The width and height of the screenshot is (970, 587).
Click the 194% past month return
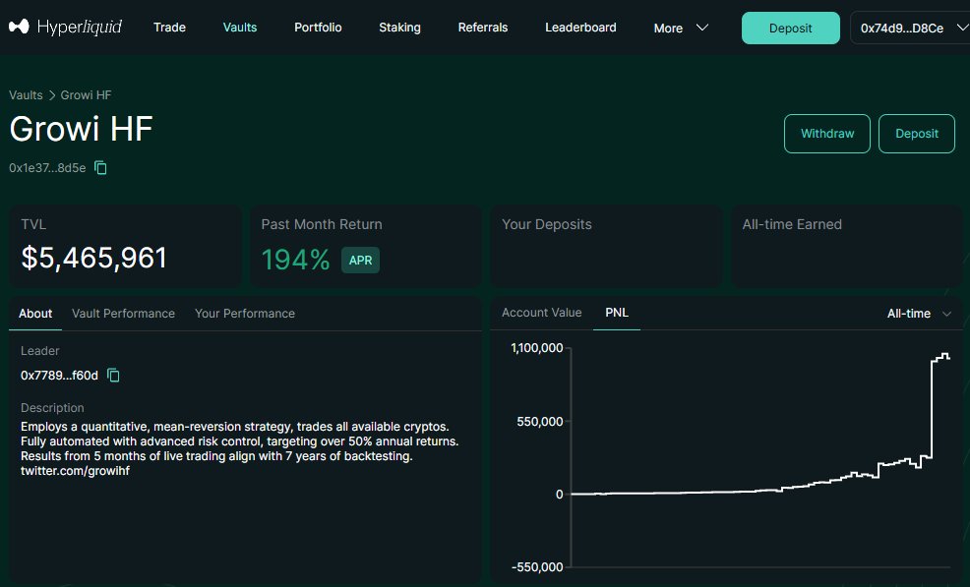(x=296, y=260)
